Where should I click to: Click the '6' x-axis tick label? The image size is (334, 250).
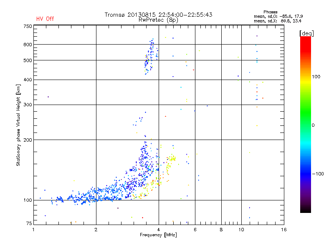[x=195, y=230]
